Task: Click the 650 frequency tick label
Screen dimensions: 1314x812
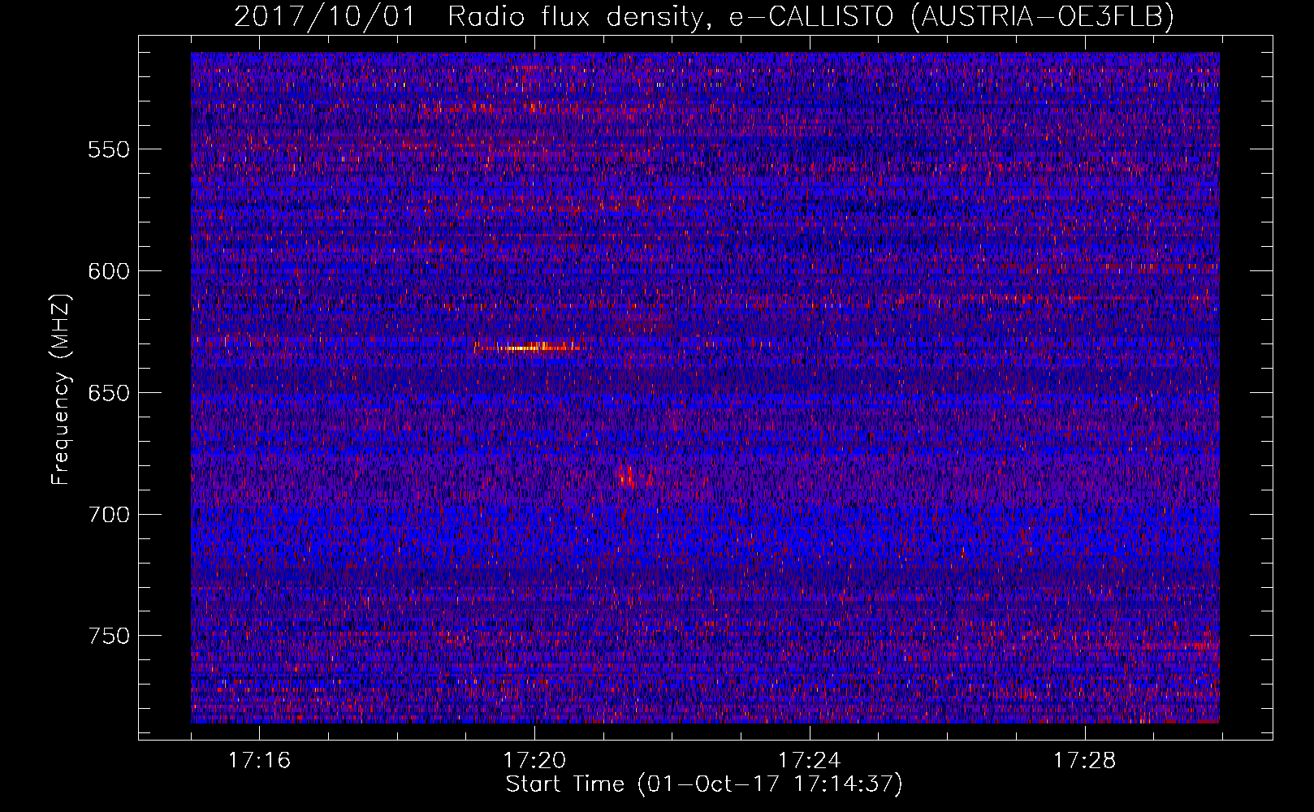Action: [109, 393]
